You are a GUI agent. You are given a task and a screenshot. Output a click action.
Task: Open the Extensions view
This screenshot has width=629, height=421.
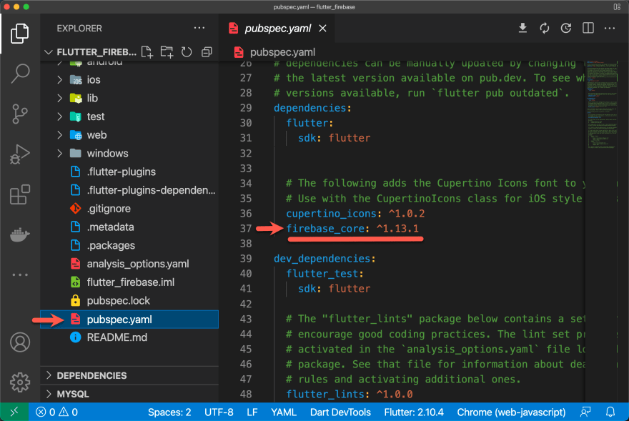pos(20,194)
